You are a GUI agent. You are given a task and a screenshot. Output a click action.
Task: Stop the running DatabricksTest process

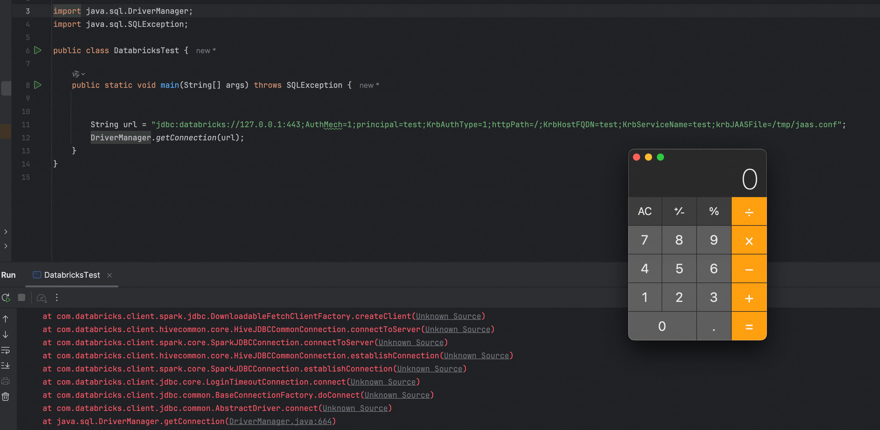pos(22,298)
